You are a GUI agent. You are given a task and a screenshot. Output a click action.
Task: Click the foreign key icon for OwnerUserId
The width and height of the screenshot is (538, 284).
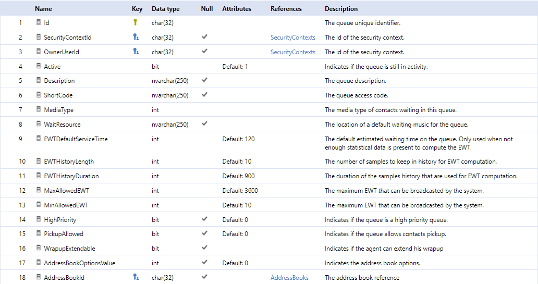[x=136, y=52]
